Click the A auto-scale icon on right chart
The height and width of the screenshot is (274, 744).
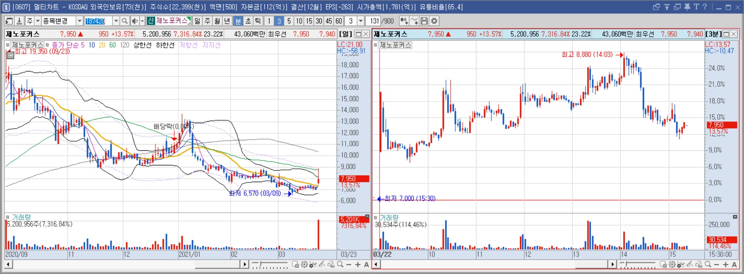point(734,264)
